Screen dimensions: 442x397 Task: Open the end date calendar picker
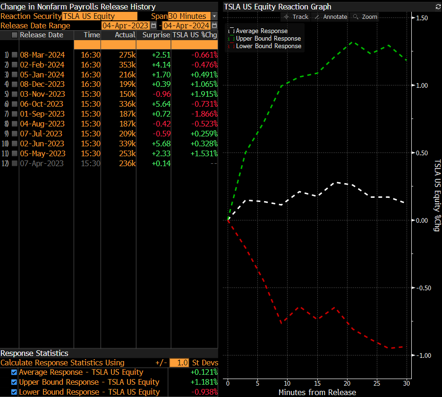click(x=214, y=25)
